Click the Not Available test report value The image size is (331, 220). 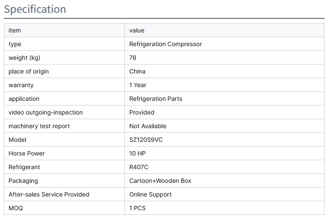click(x=148, y=126)
